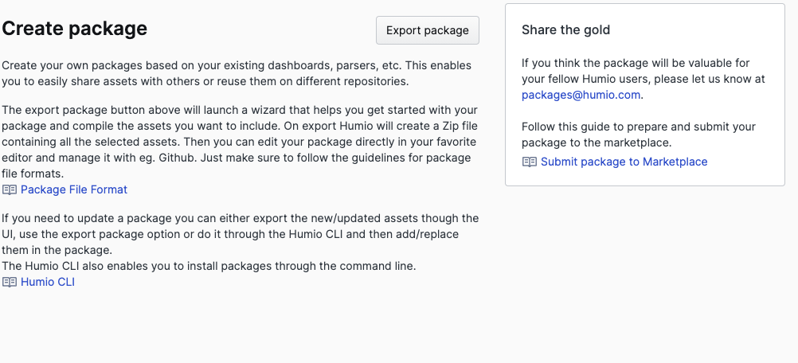Image resolution: width=798 pixels, height=363 pixels.
Task: Open the Humio CLI documentation link
Action: tap(48, 282)
